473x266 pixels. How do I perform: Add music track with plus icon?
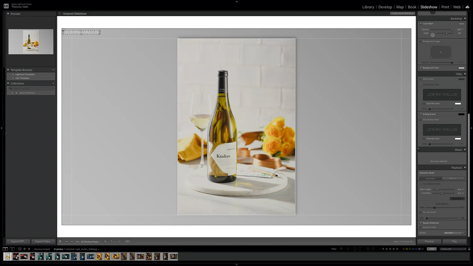(x=456, y=155)
